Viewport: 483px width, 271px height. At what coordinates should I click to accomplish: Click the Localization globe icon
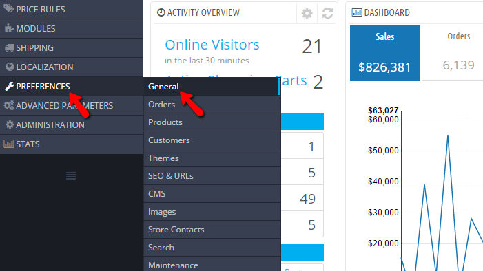click(x=10, y=67)
